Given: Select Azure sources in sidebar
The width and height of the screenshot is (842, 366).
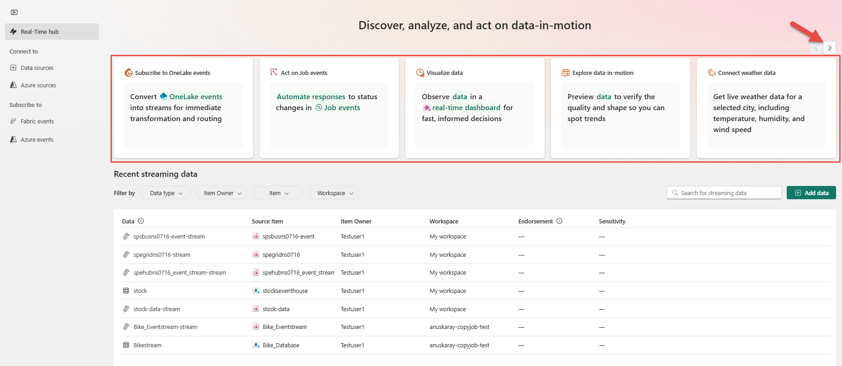Looking at the screenshot, I should pos(38,85).
